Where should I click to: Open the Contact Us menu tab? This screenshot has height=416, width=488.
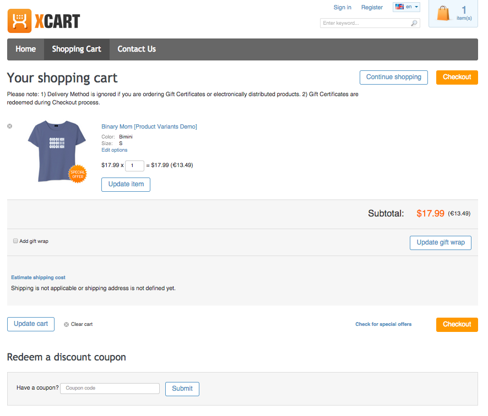[x=137, y=49]
